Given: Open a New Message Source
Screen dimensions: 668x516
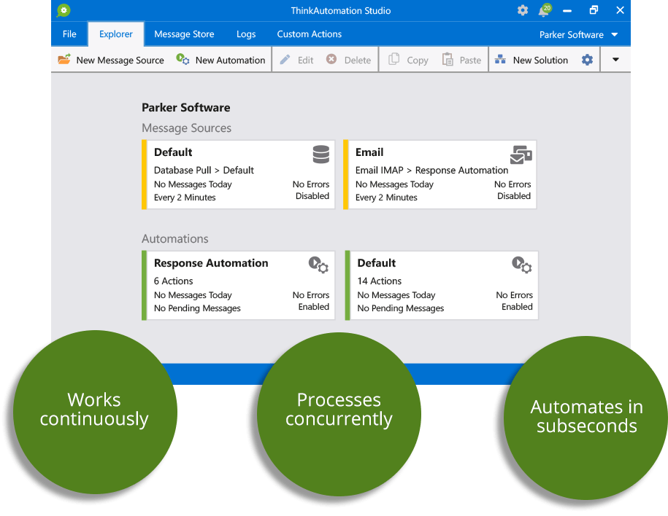Looking at the screenshot, I should (x=111, y=60).
